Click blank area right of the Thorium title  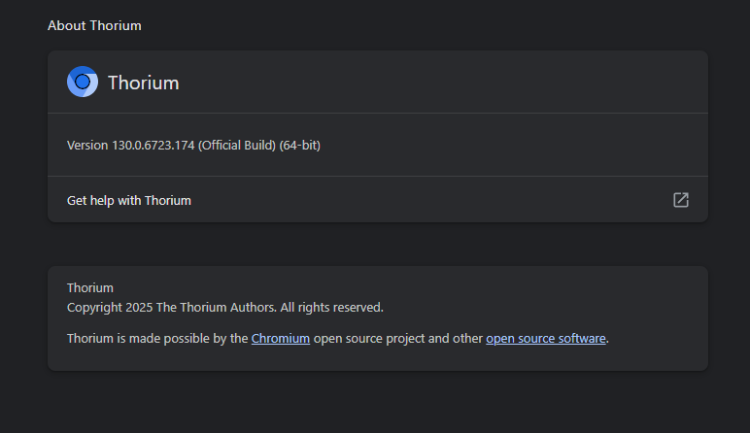pyautogui.click(x=437, y=83)
